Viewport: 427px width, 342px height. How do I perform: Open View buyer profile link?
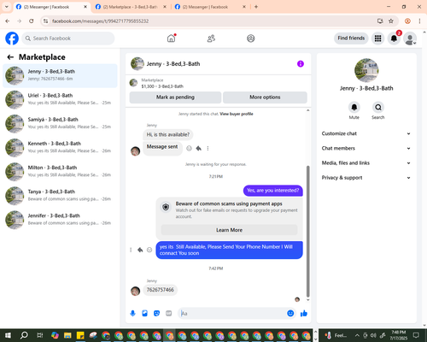(x=237, y=114)
